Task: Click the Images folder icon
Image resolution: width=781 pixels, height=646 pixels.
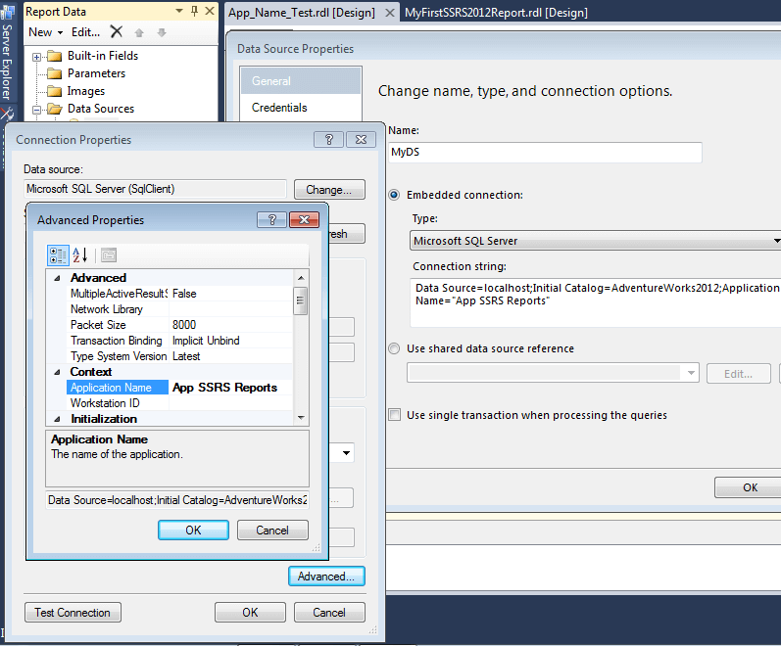Action: 54,91
